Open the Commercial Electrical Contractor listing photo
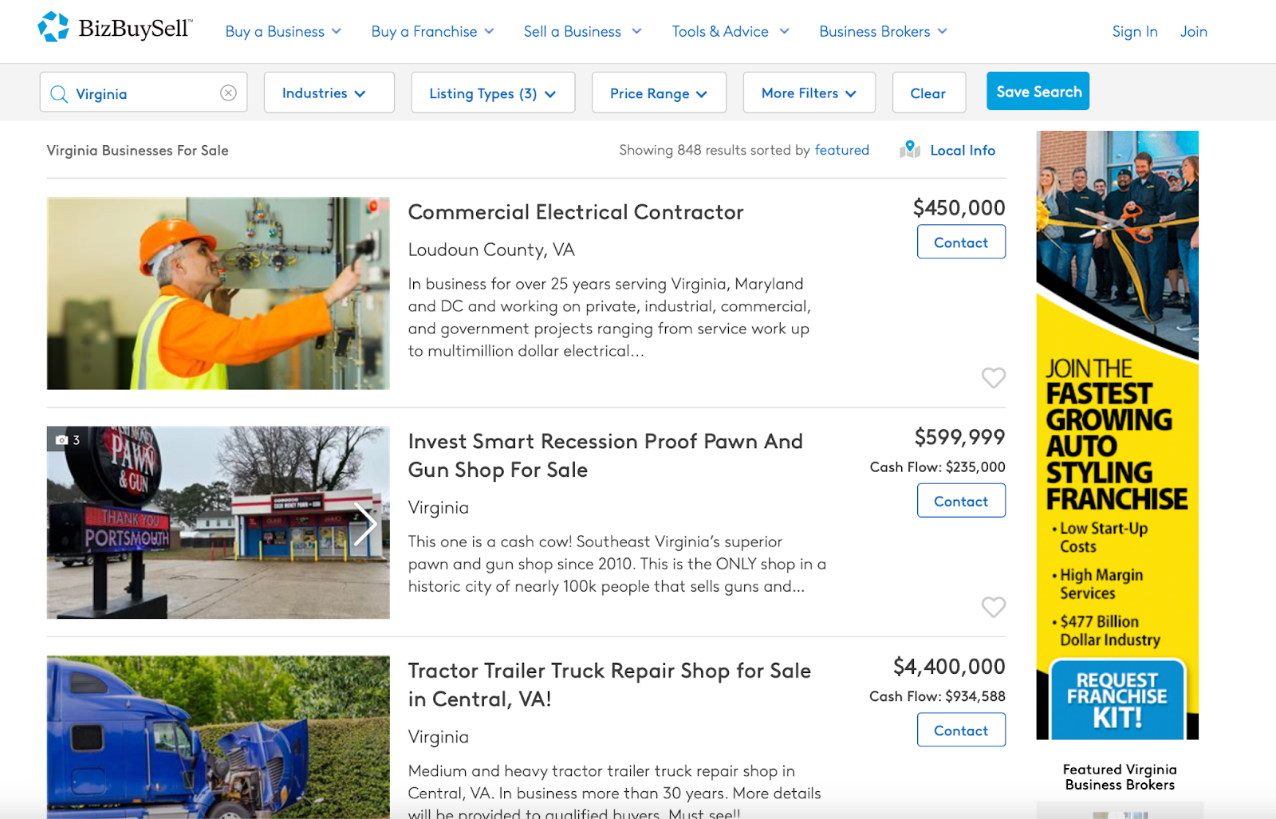 [x=218, y=293]
